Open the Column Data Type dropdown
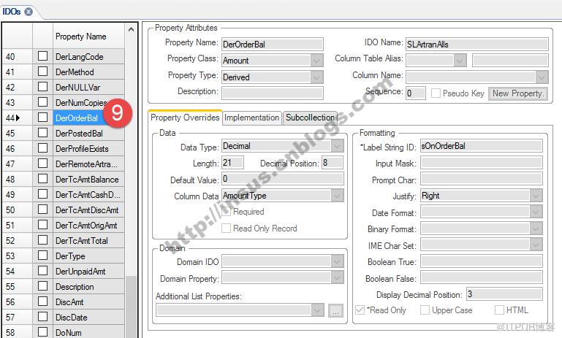This screenshot has height=338, width=562. pyautogui.click(x=337, y=196)
